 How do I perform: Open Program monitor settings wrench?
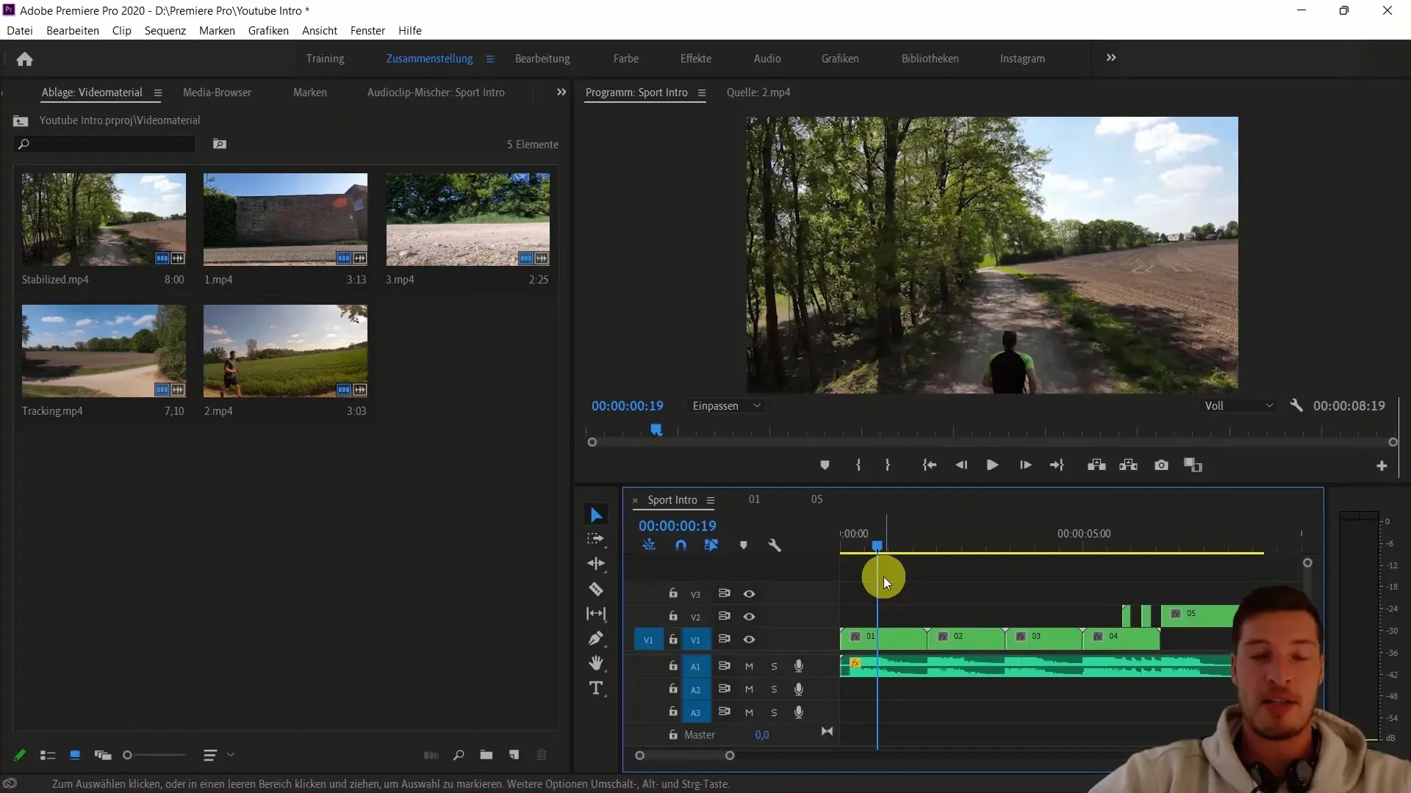pyautogui.click(x=1296, y=405)
